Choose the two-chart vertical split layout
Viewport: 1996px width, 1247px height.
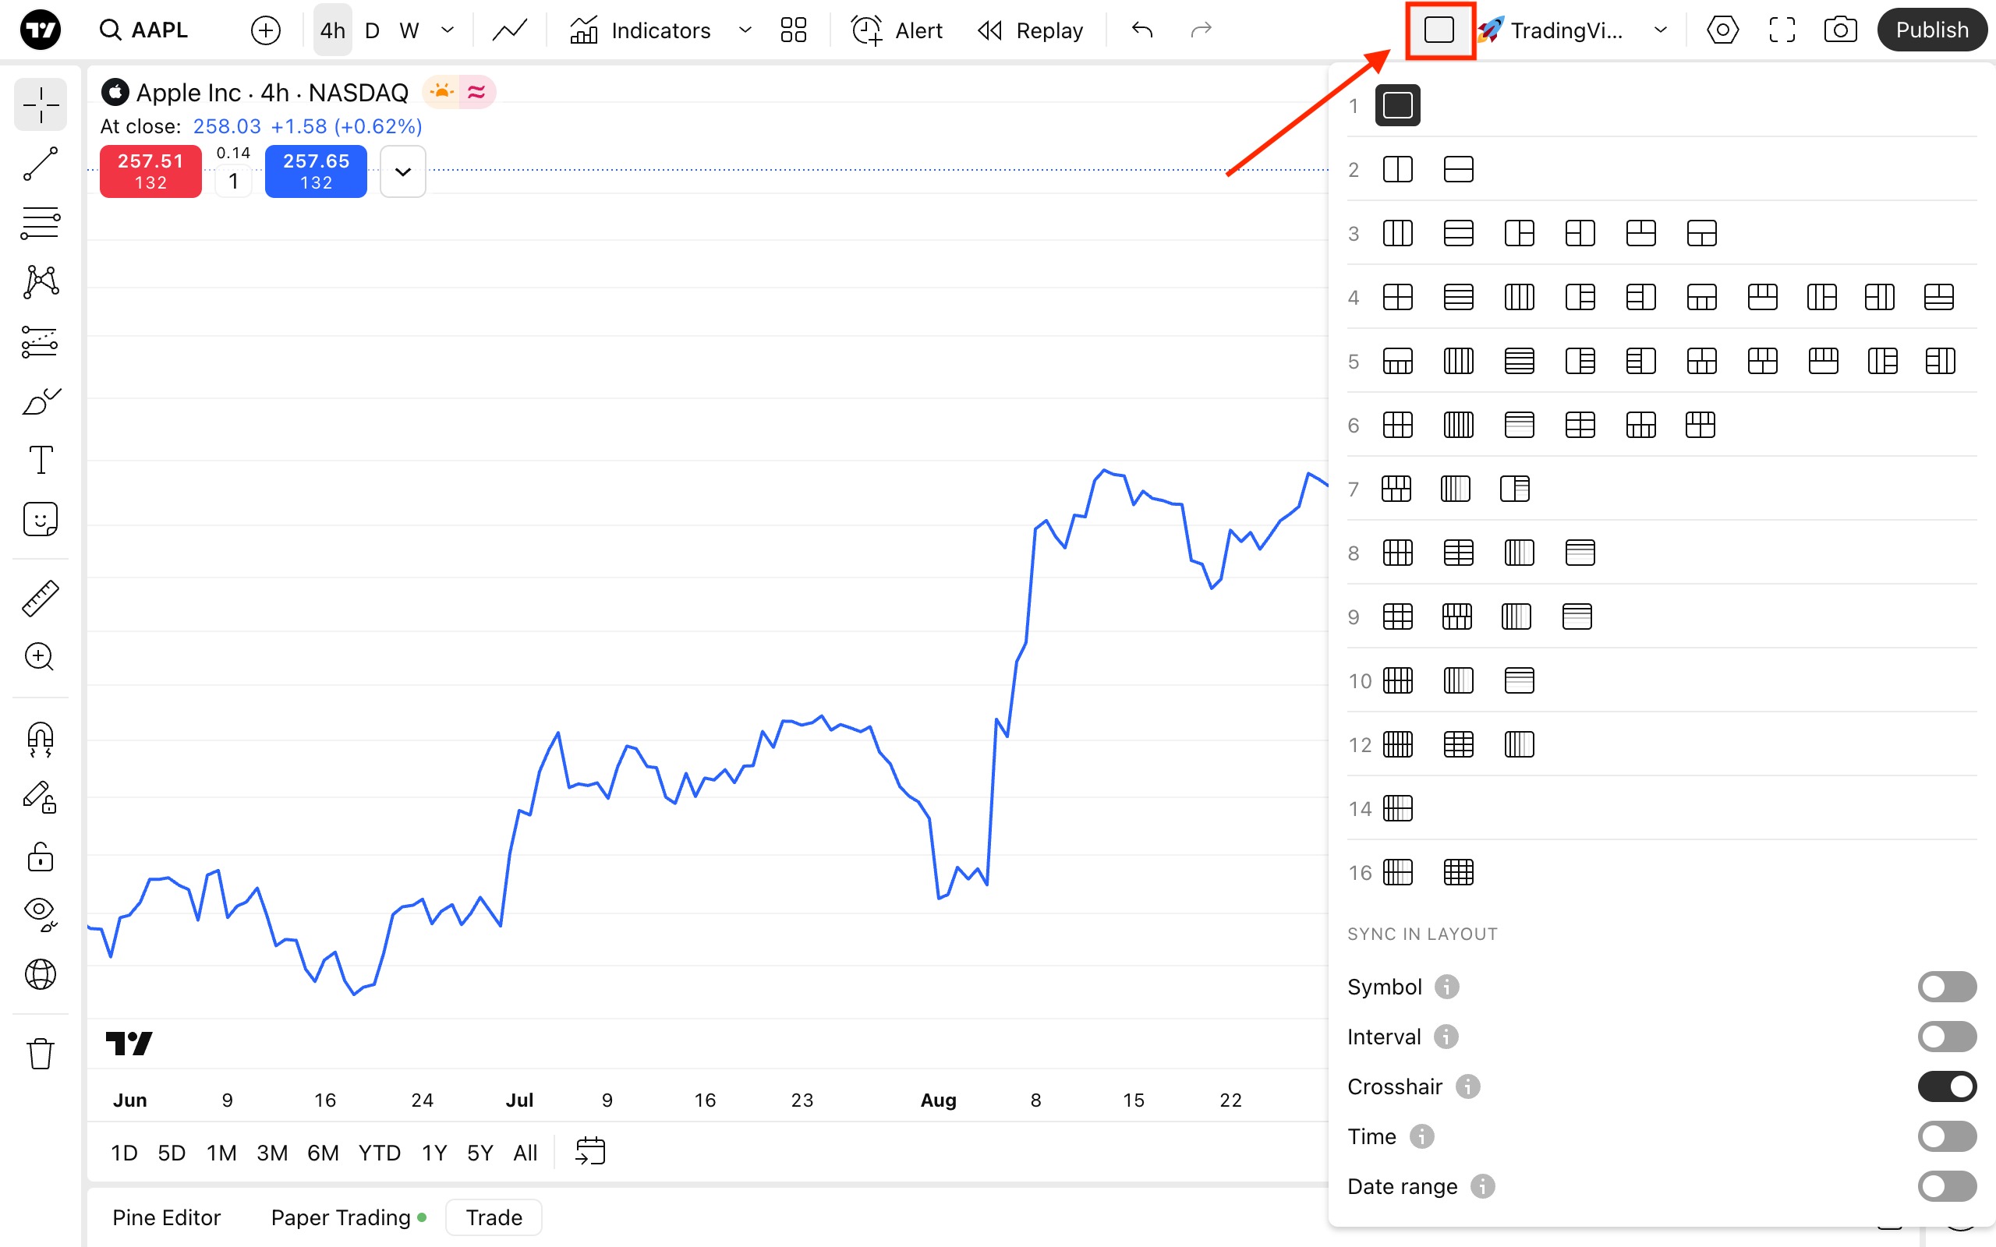pos(1397,170)
